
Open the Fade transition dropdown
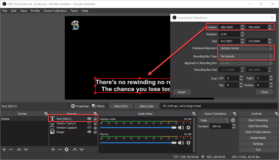[x=213, y=120]
